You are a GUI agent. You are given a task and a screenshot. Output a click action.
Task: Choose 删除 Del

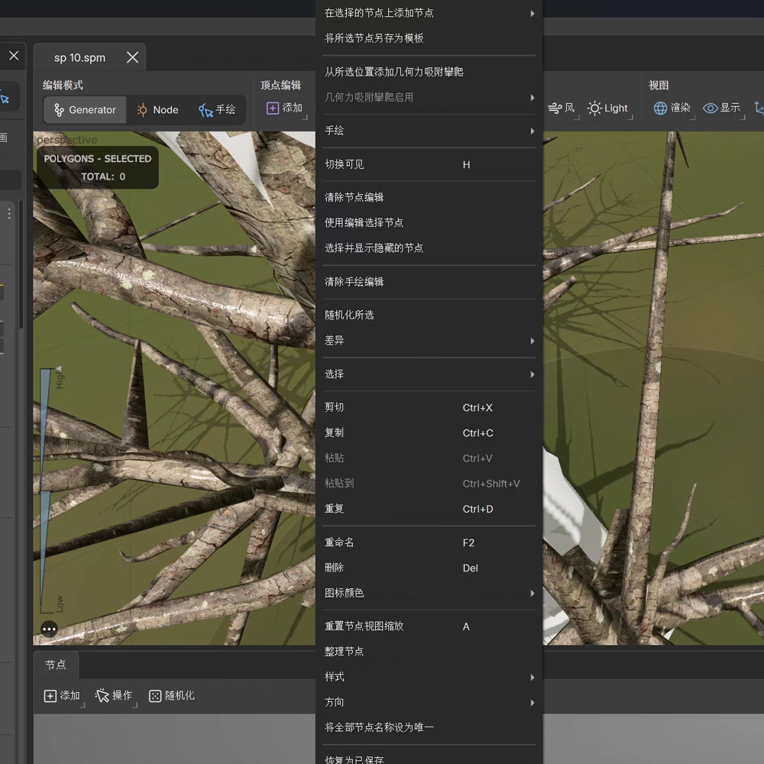429,568
